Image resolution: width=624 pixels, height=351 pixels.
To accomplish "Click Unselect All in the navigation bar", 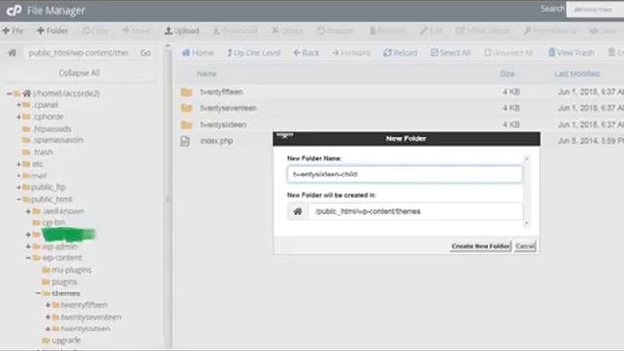I will pyautogui.click(x=509, y=52).
